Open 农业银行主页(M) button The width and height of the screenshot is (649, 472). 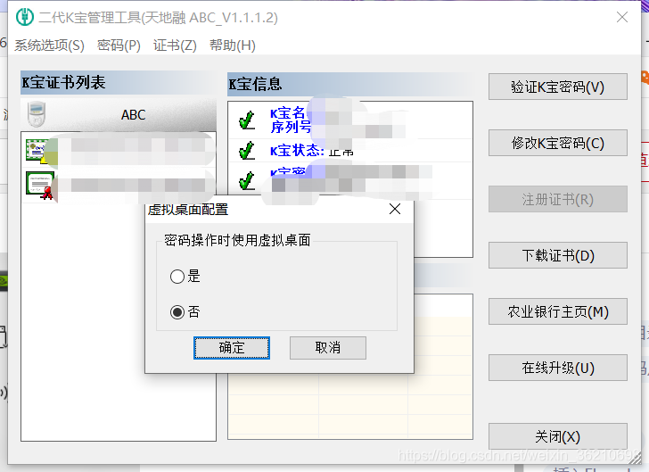coord(558,311)
